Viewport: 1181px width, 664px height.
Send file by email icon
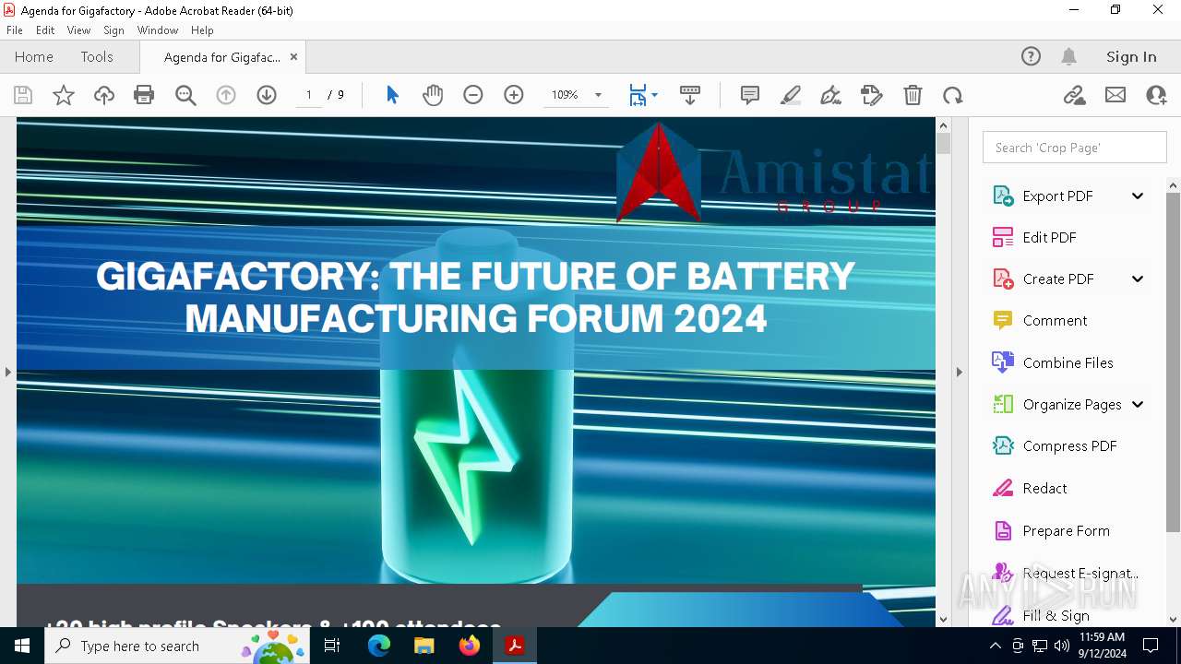pyautogui.click(x=1115, y=95)
